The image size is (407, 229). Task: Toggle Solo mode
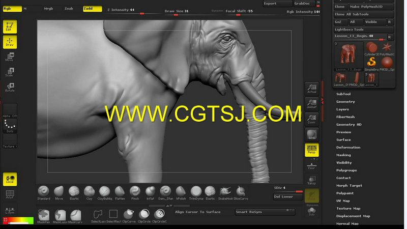(x=312, y=212)
